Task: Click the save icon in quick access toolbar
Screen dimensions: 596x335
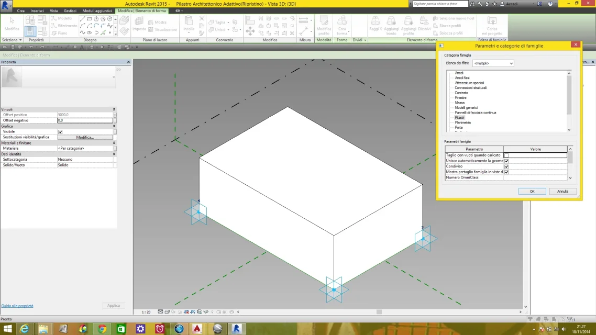Action: (13, 47)
